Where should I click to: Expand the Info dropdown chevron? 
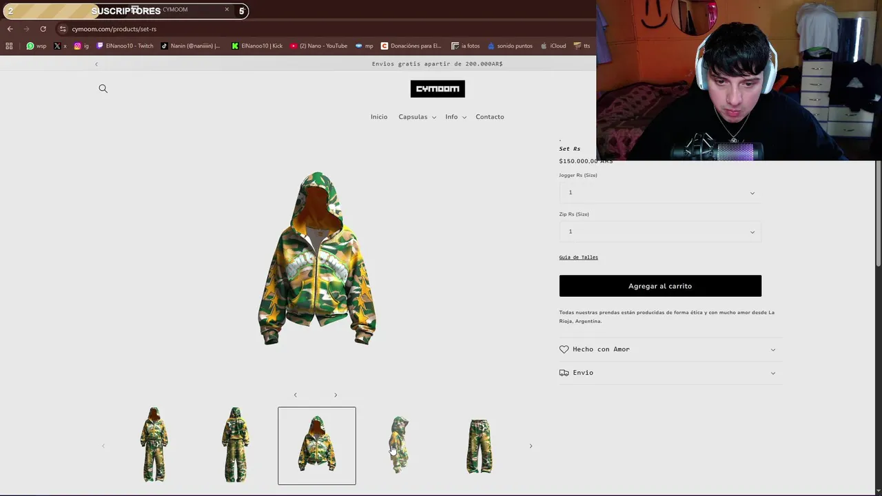pos(464,118)
